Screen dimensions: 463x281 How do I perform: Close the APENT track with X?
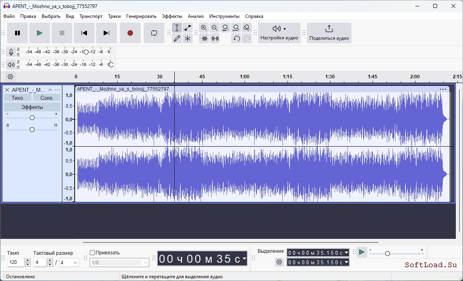coord(8,90)
